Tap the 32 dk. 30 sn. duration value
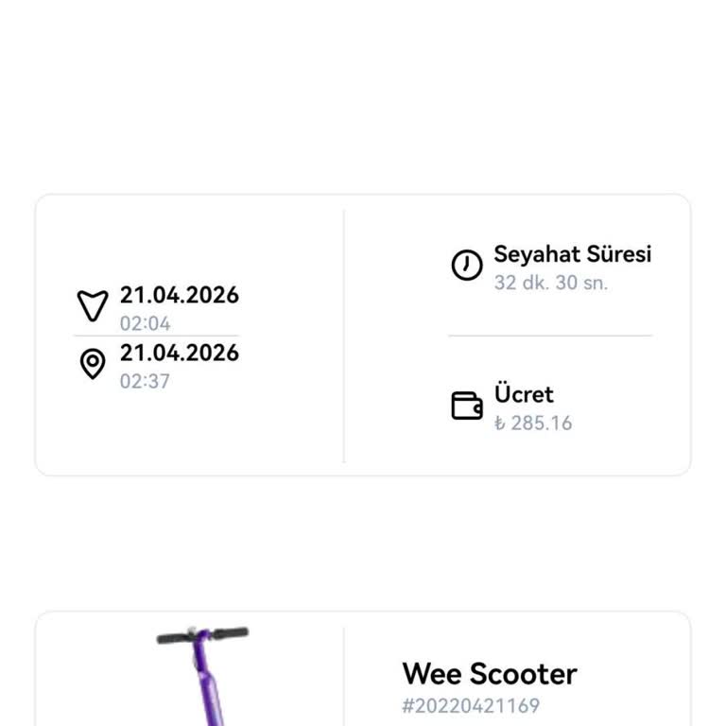This screenshot has width=726, height=726. coord(550,283)
